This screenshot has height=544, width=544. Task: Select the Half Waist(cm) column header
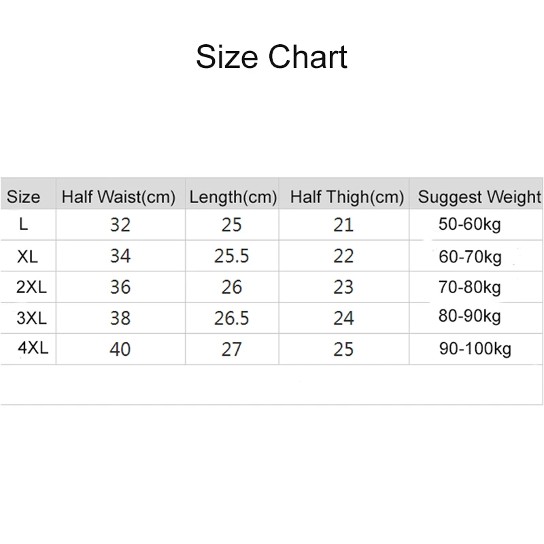click(119, 198)
